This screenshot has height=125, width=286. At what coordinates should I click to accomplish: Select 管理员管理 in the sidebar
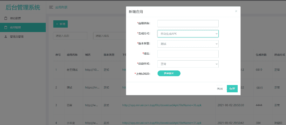pyautogui.click(x=23, y=36)
